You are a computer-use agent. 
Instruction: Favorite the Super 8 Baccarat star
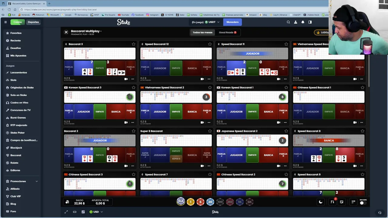pos(210,131)
